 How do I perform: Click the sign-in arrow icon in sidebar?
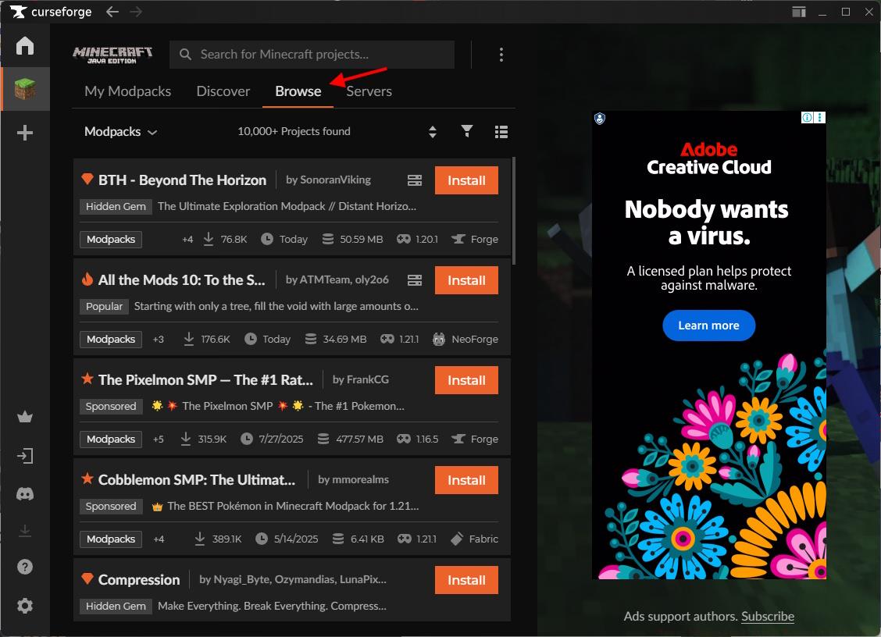pos(25,456)
